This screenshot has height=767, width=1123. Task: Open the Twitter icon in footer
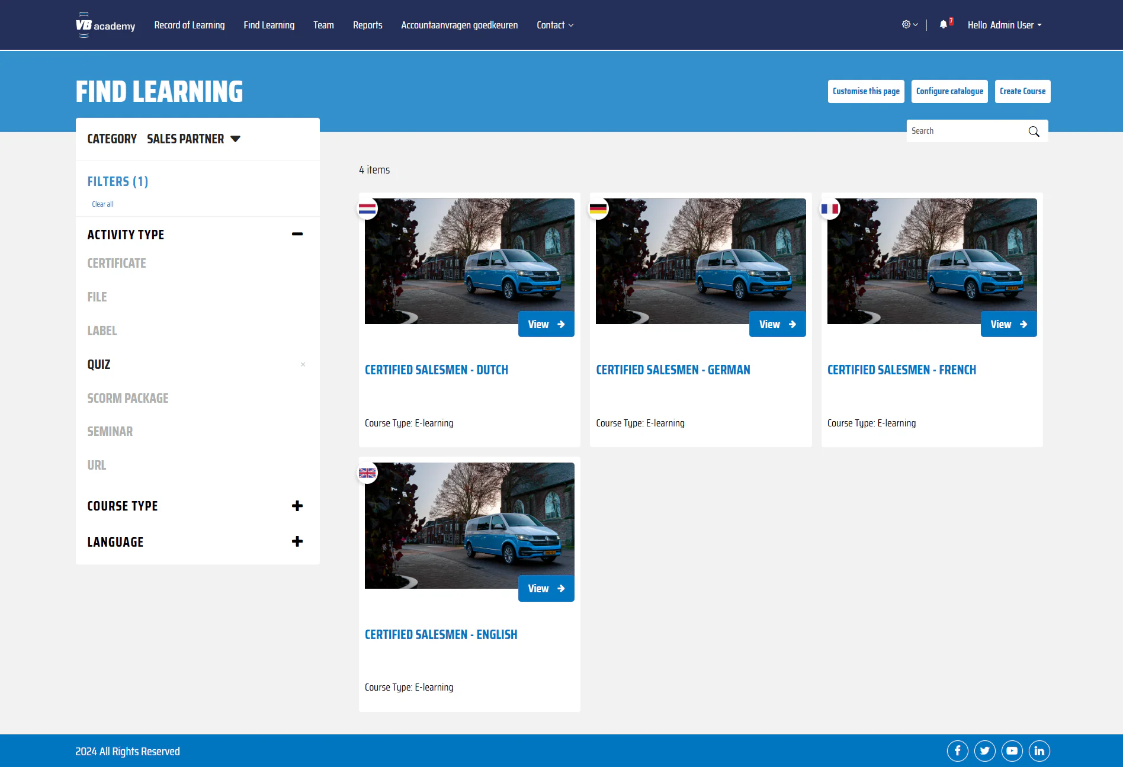984,751
